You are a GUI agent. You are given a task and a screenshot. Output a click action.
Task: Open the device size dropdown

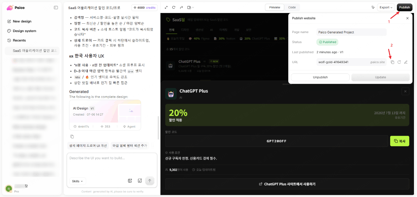click(190, 7)
